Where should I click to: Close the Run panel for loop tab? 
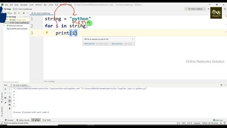coord(29,85)
